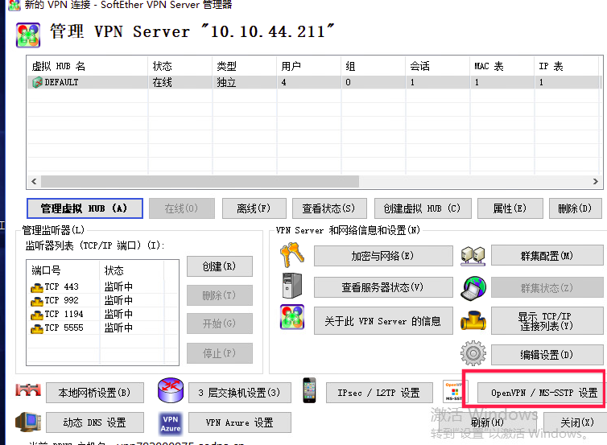Select TCP 992 listener row

coord(102,300)
